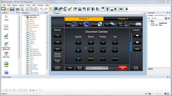Click the Redo arrow in the toolbar

(x=46, y=9)
